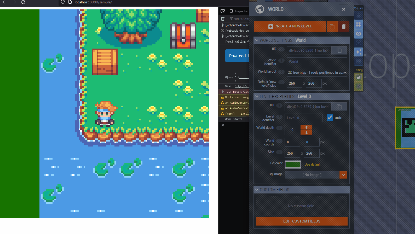Click the duplicate level icon beside Create button
Image resolution: width=415 pixels, height=234 pixels.
(x=332, y=27)
